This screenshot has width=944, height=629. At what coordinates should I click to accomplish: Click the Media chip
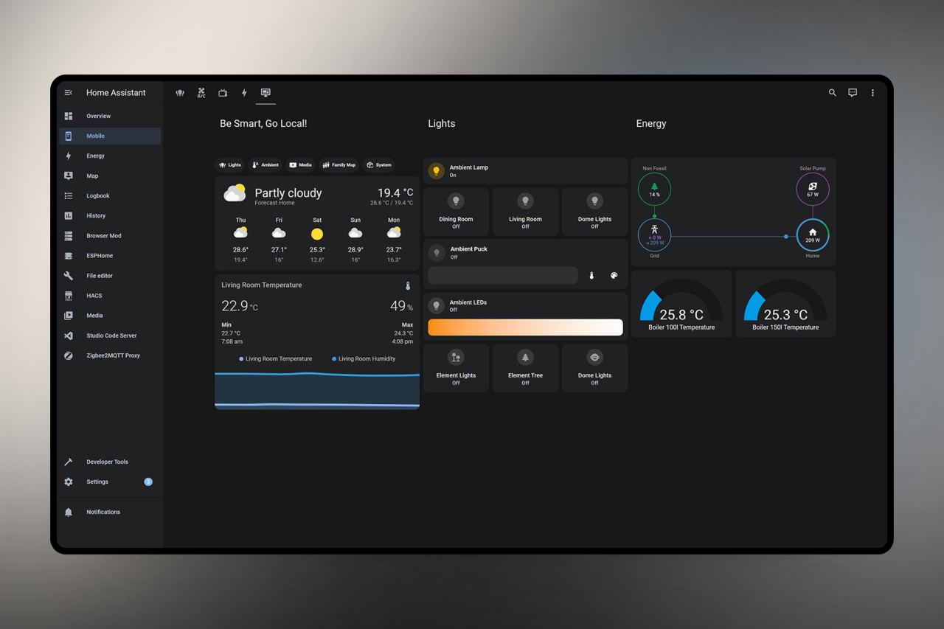301,165
